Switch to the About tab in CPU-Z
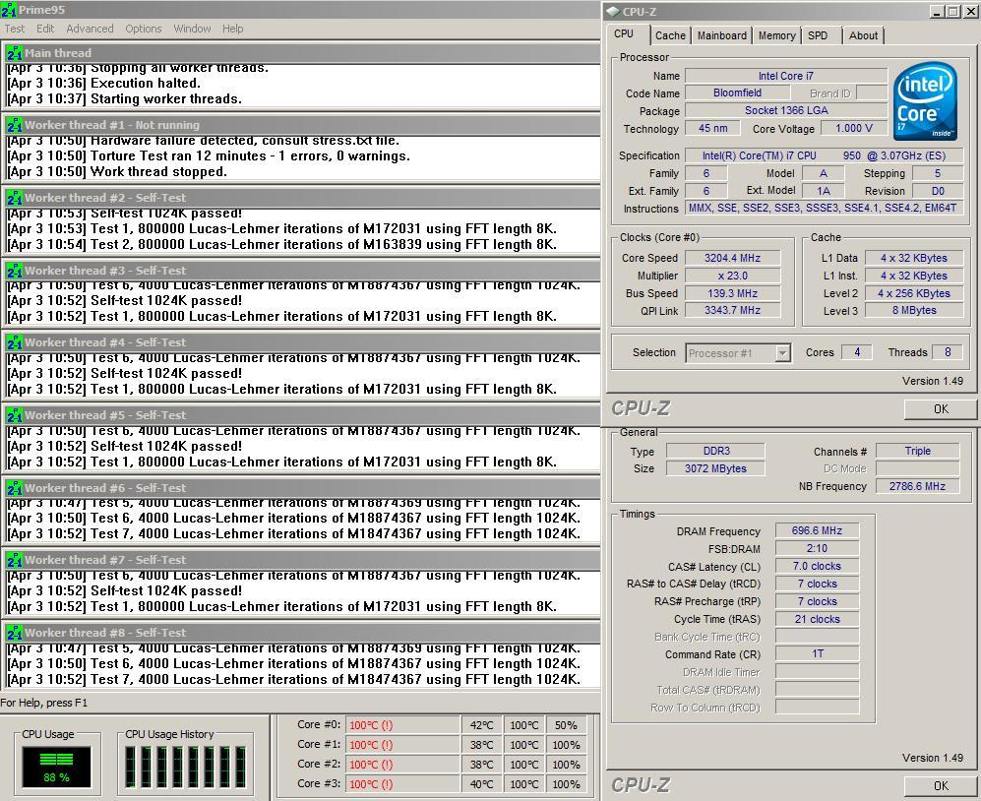This screenshot has height=801, width=981. (x=863, y=35)
